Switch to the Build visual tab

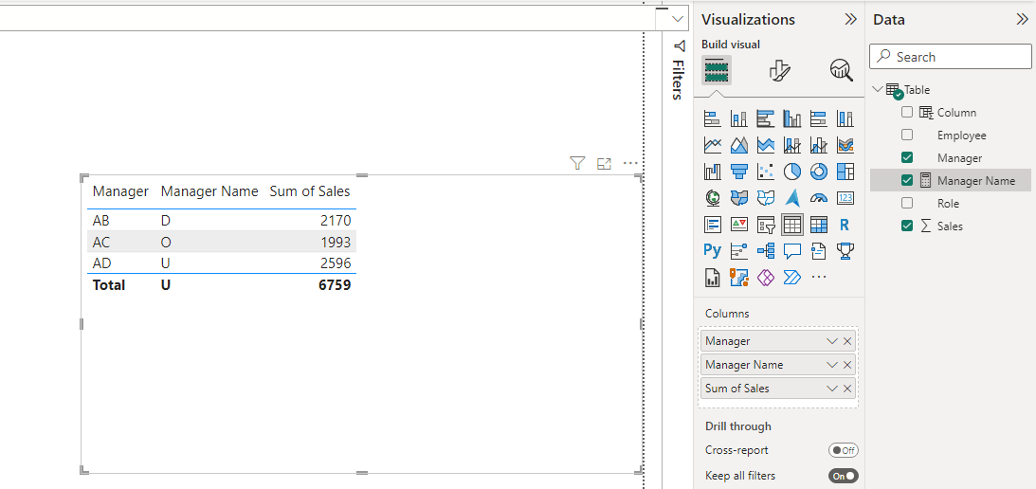coord(717,69)
